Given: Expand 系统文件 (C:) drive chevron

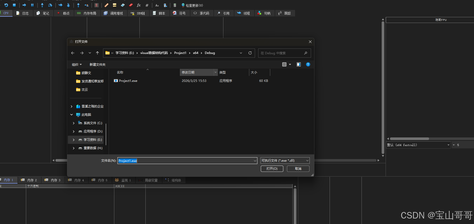Looking at the screenshot, I should tap(74, 123).
